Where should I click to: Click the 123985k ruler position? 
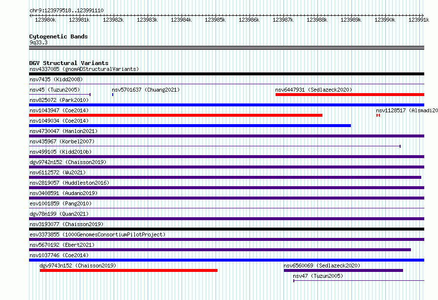click(x=215, y=20)
